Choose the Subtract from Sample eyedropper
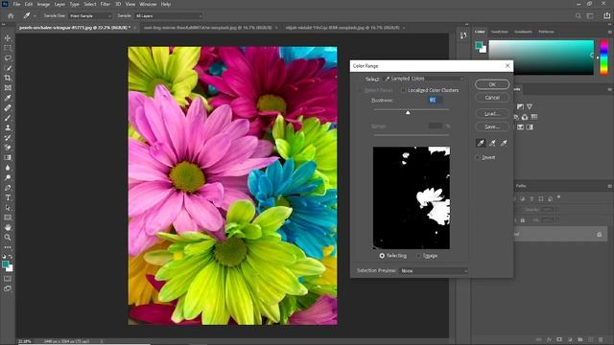This screenshot has height=345, width=614. click(504, 143)
